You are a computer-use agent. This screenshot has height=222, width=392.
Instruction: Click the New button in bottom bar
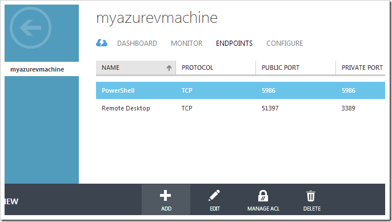pos(11,201)
